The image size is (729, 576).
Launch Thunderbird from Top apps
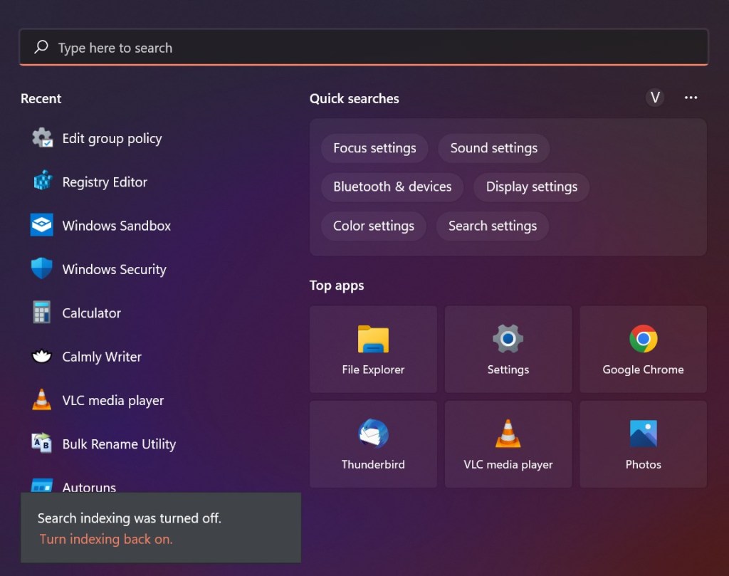pos(373,444)
